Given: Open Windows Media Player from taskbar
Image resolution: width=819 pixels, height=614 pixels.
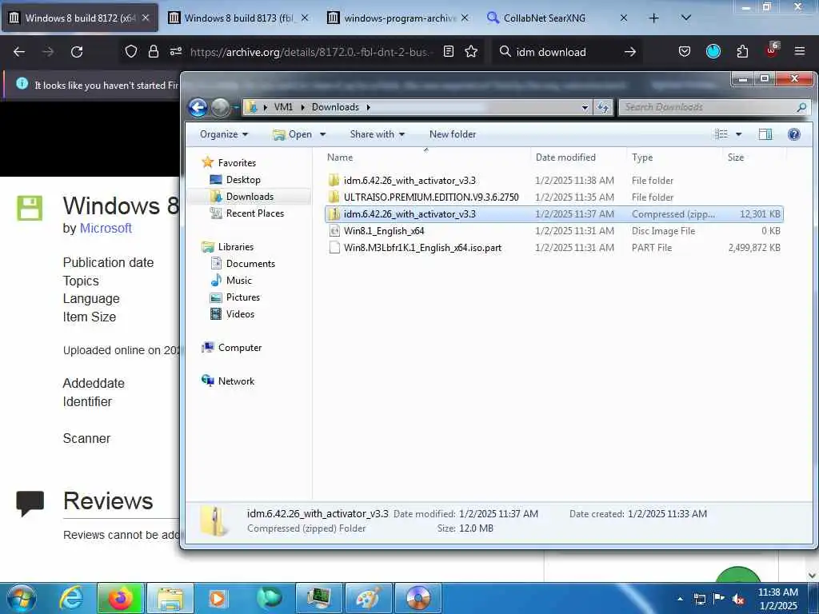Looking at the screenshot, I should point(218,598).
